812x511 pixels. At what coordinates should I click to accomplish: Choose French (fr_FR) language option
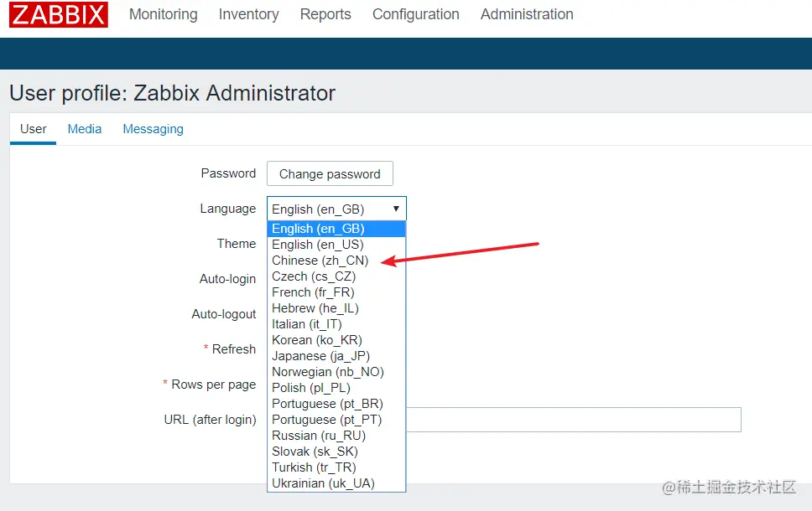tap(336, 292)
